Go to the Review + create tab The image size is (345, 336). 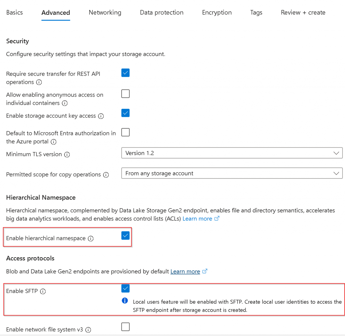(303, 12)
